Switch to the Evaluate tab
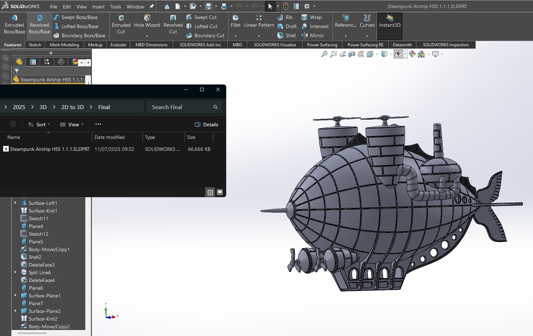 (x=118, y=45)
